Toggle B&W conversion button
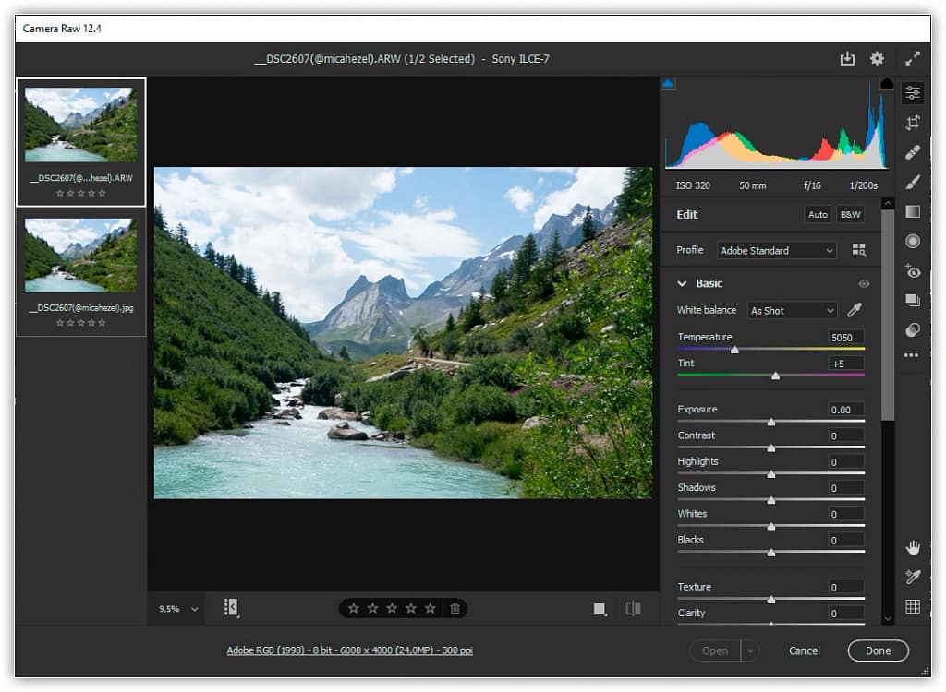946x692 pixels. (850, 215)
